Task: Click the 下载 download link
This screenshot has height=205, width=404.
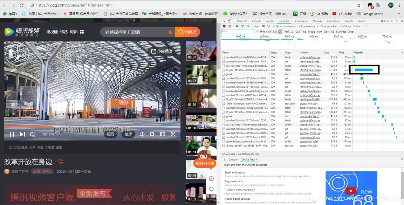Action: pyautogui.click(x=40, y=148)
